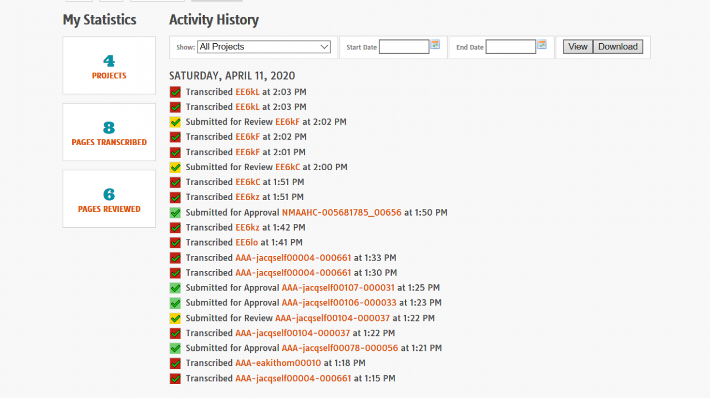The width and height of the screenshot is (710, 398).
Task: Click the View button
Action: 578,47
